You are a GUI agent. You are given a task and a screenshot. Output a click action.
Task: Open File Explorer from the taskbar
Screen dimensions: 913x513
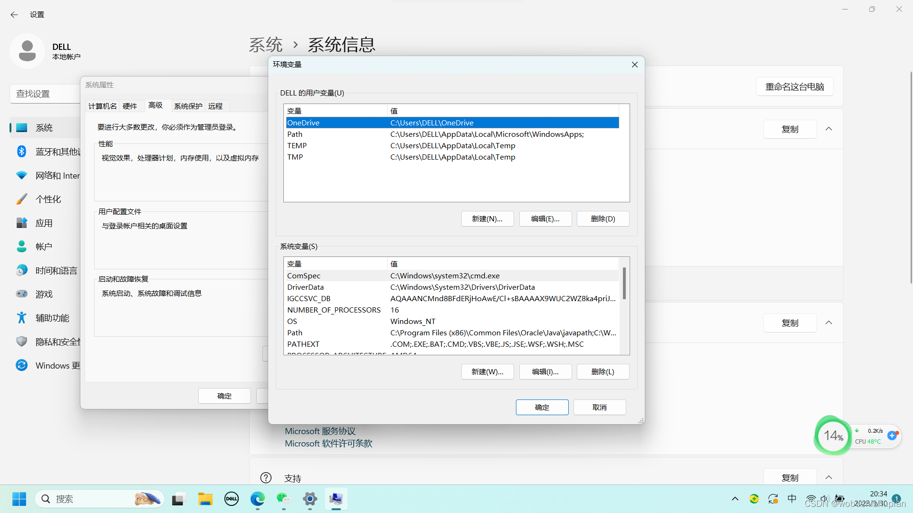click(x=205, y=499)
